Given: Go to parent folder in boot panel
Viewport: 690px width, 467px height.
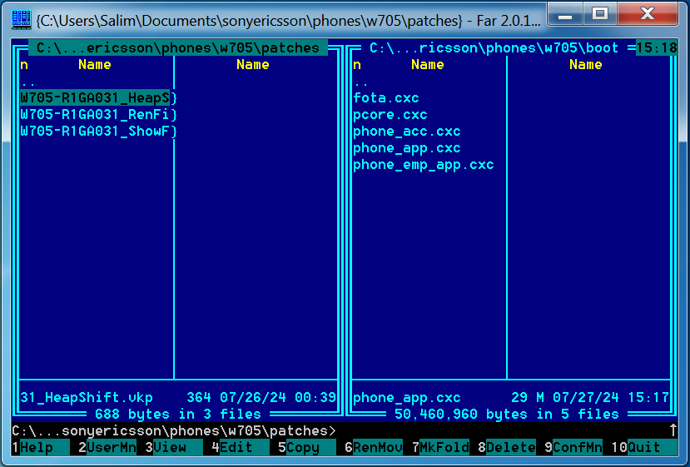Looking at the screenshot, I should click(361, 82).
